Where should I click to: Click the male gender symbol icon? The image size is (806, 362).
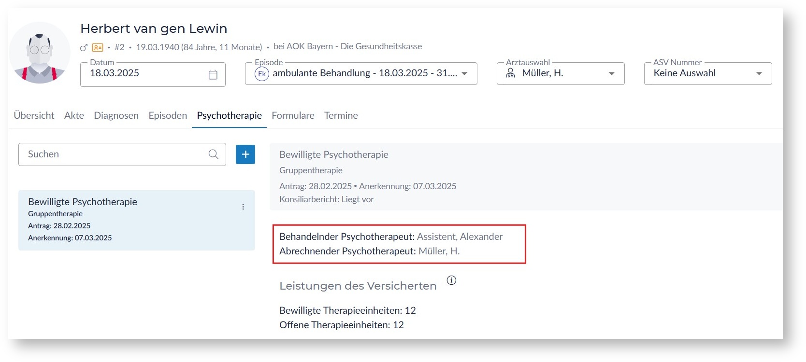(84, 47)
